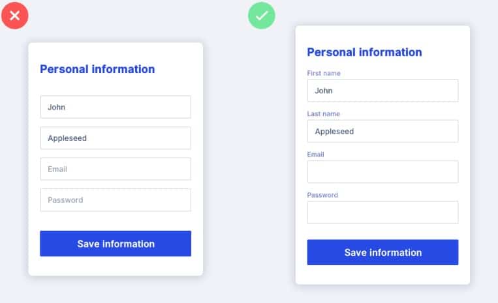Focus the empty field beneath the Email label
The image size is (498, 303).
(x=382, y=172)
